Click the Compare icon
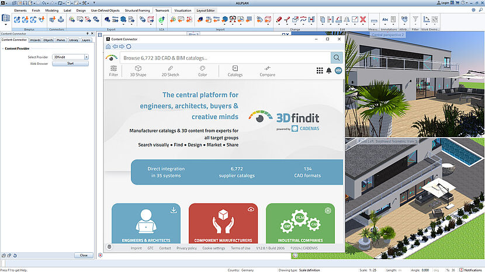The width and height of the screenshot is (485, 272). (x=267, y=71)
